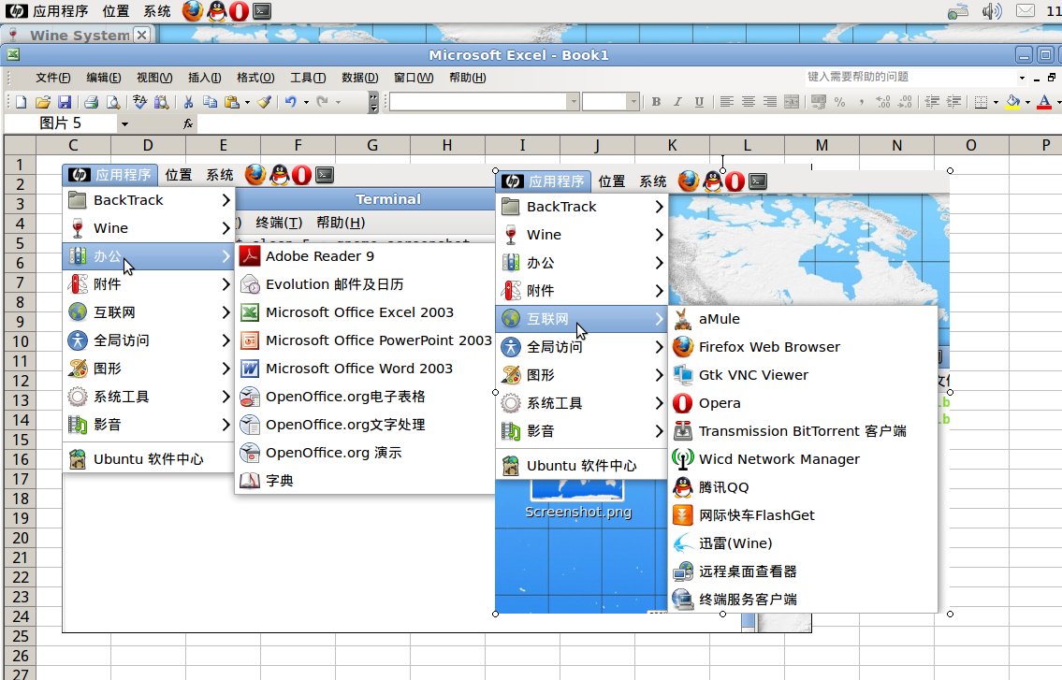Toggle Underline formatting
This screenshot has height=680, width=1062.
(x=699, y=102)
